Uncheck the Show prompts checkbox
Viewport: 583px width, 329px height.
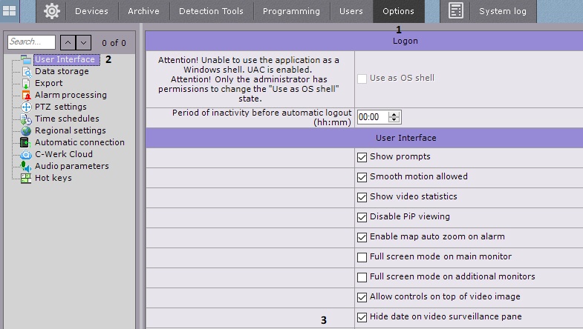click(362, 157)
